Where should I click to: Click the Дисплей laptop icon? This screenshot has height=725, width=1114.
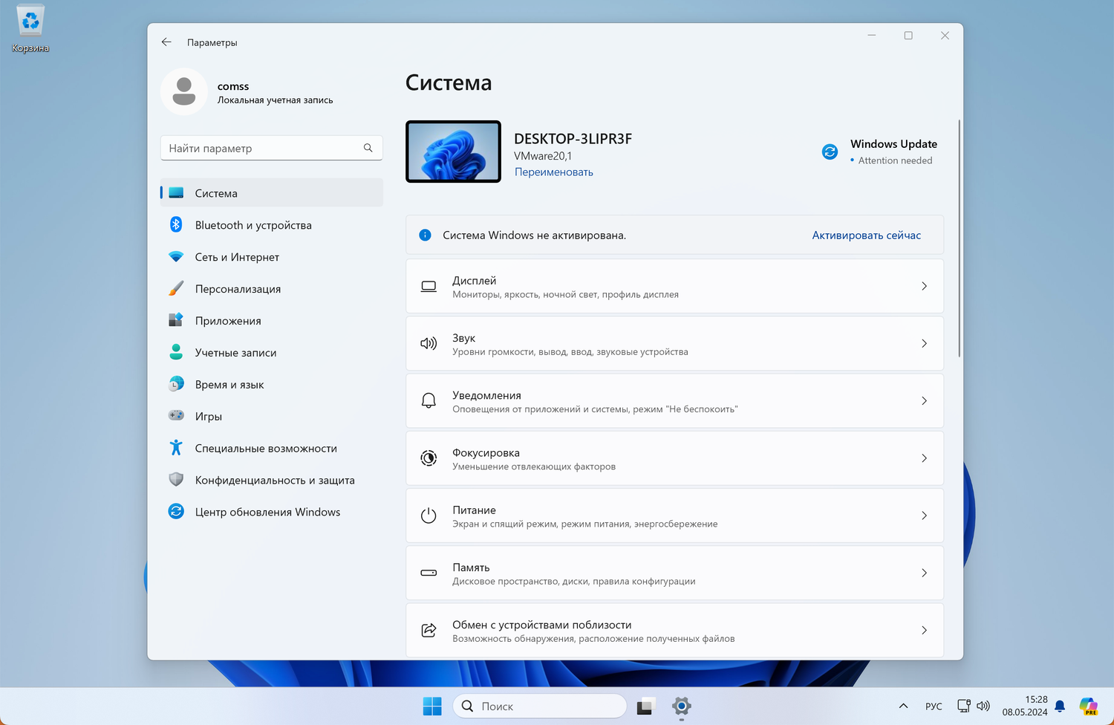pyautogui.click(x=429, y=287)
